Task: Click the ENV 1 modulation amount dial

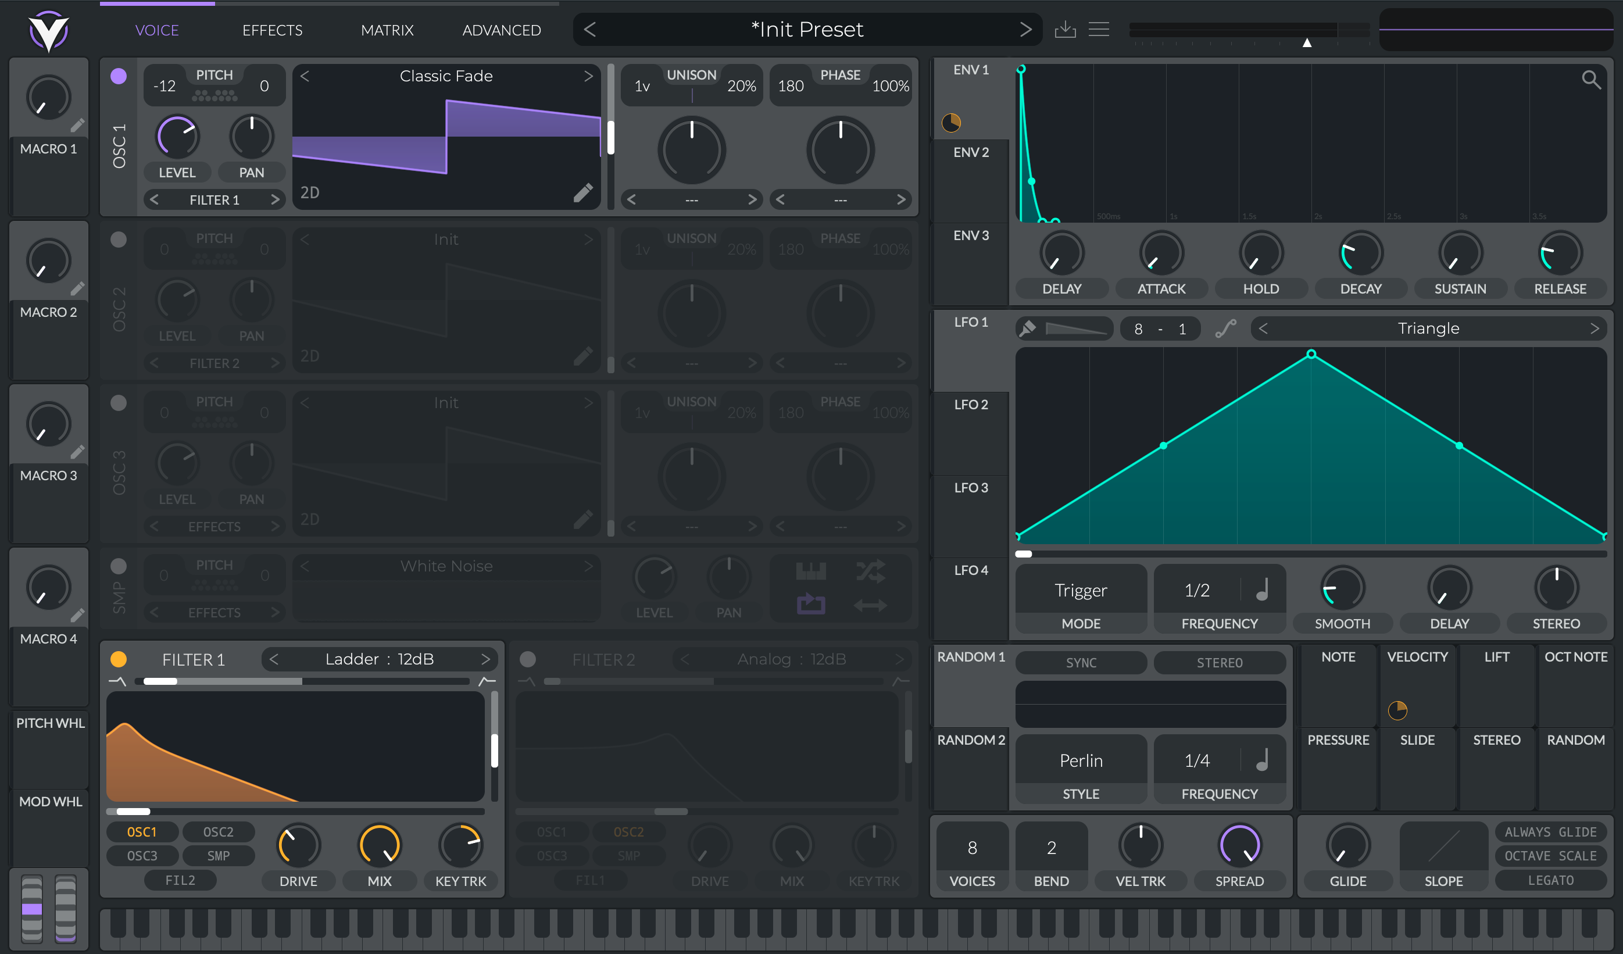Action: 951,123
